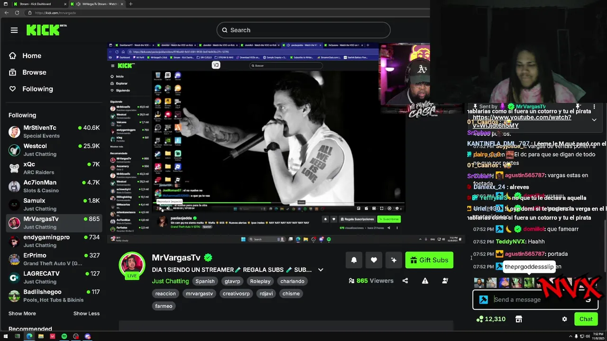Click the browser back arrow
This screenshot has height=341, width=607.
6,13
